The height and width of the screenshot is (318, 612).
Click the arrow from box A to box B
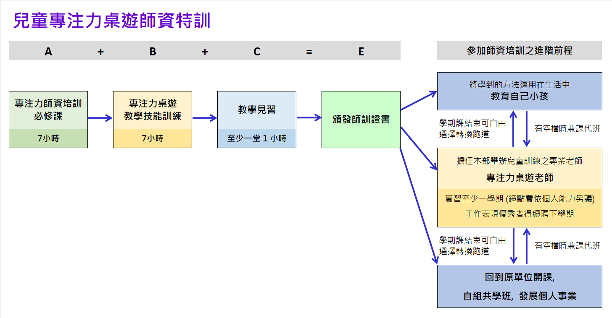coord(100,118)
